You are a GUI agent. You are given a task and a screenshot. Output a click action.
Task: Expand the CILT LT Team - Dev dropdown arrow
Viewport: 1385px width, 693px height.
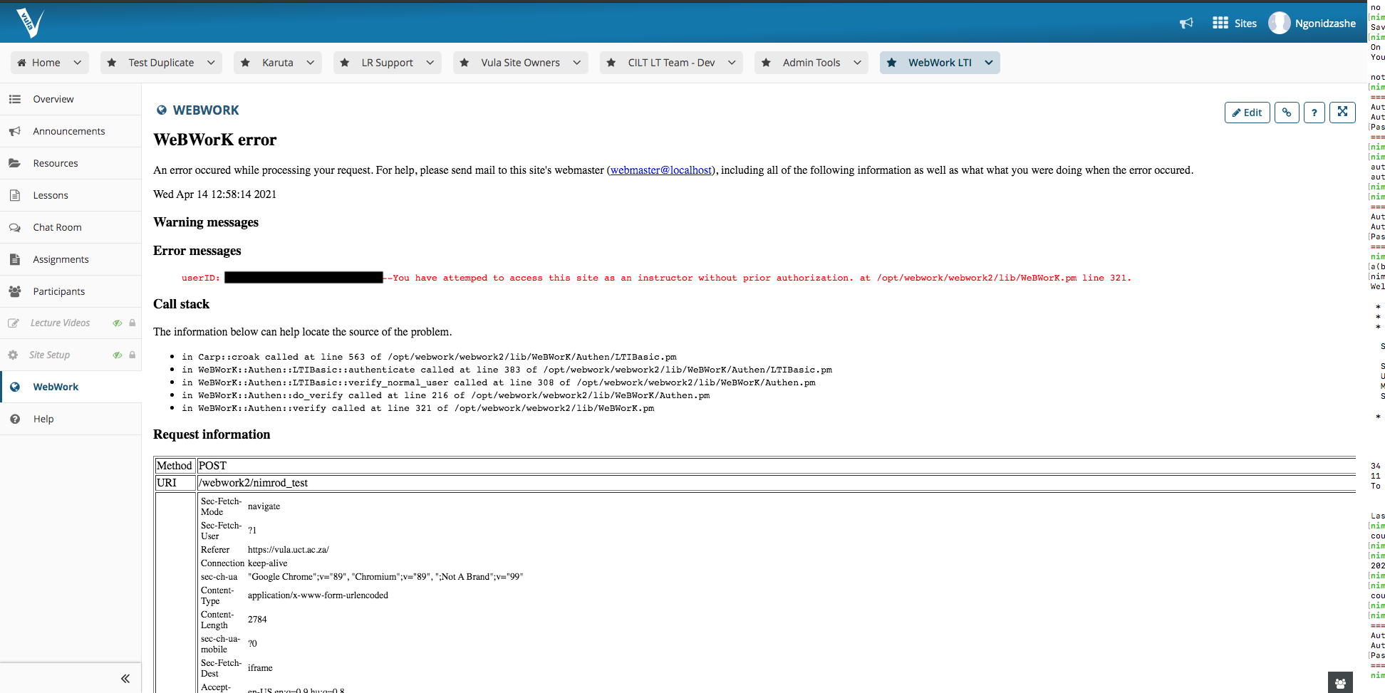click(732, 63)
